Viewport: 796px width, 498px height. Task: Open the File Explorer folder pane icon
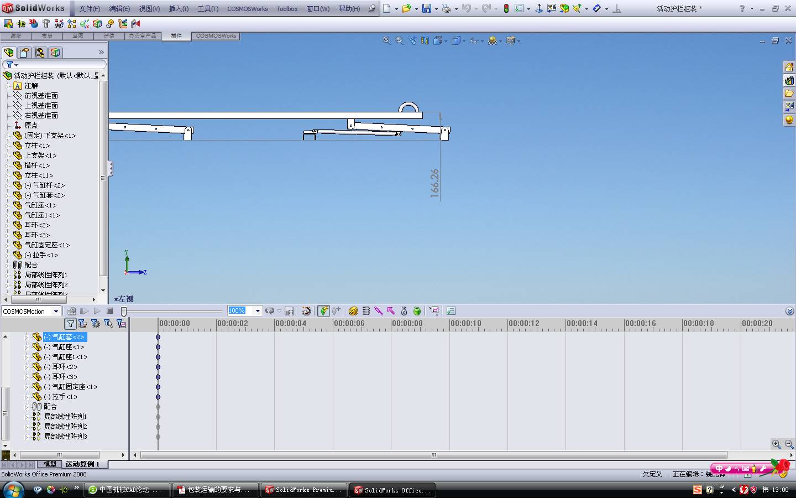pos(789,94)
